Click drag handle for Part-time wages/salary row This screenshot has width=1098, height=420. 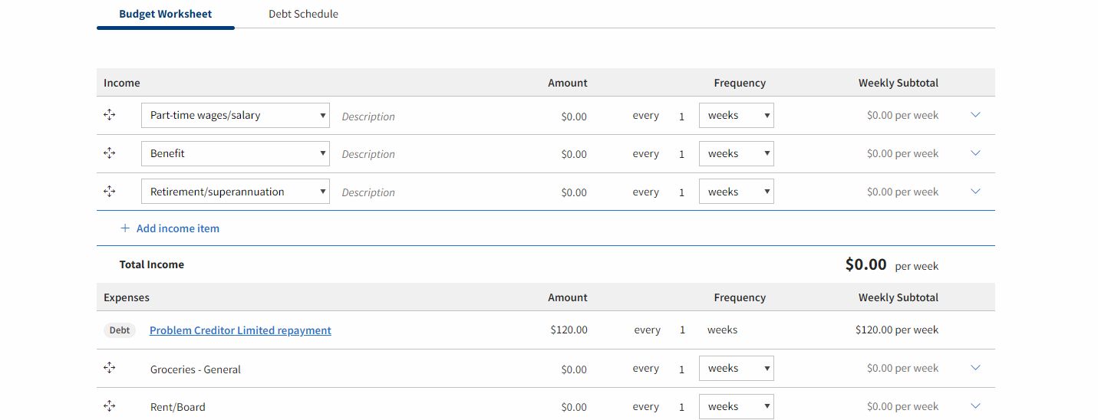[x=109, y=115]
